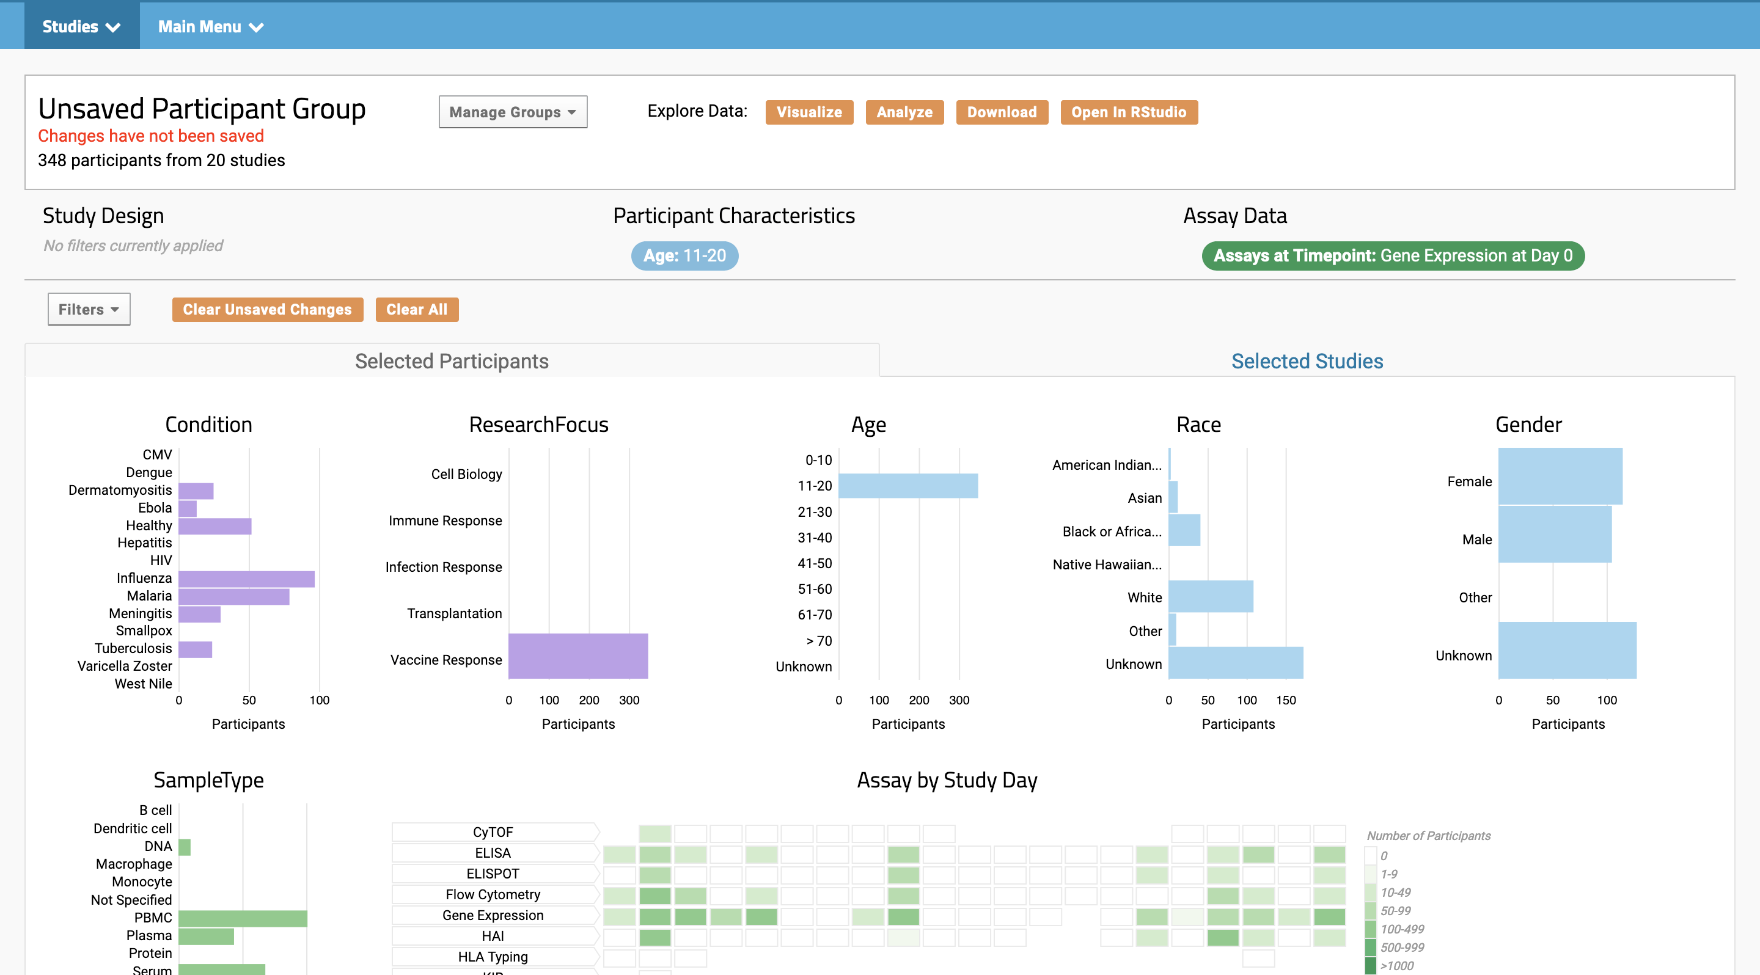Click the West Nile condition label
Image resolution: width=1760 pixels, height=975 pixels.
(x=143, y=684)
